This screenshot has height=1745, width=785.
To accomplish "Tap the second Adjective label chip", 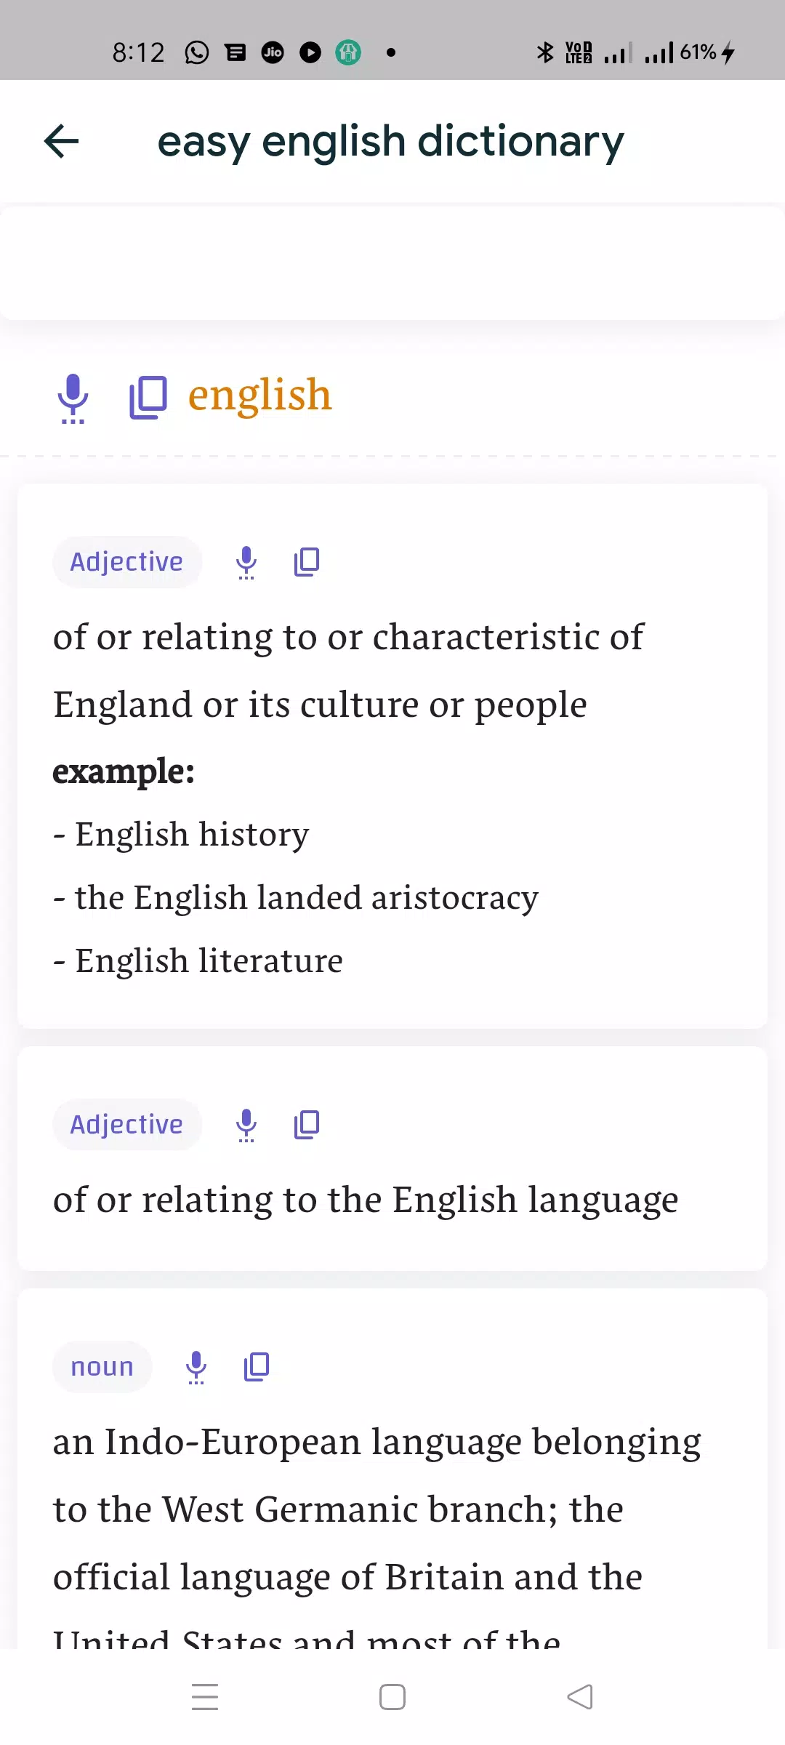I will point(126,1125).
